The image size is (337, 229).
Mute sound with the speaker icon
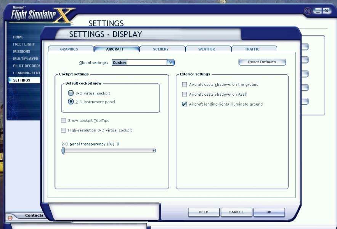point(307,11)
